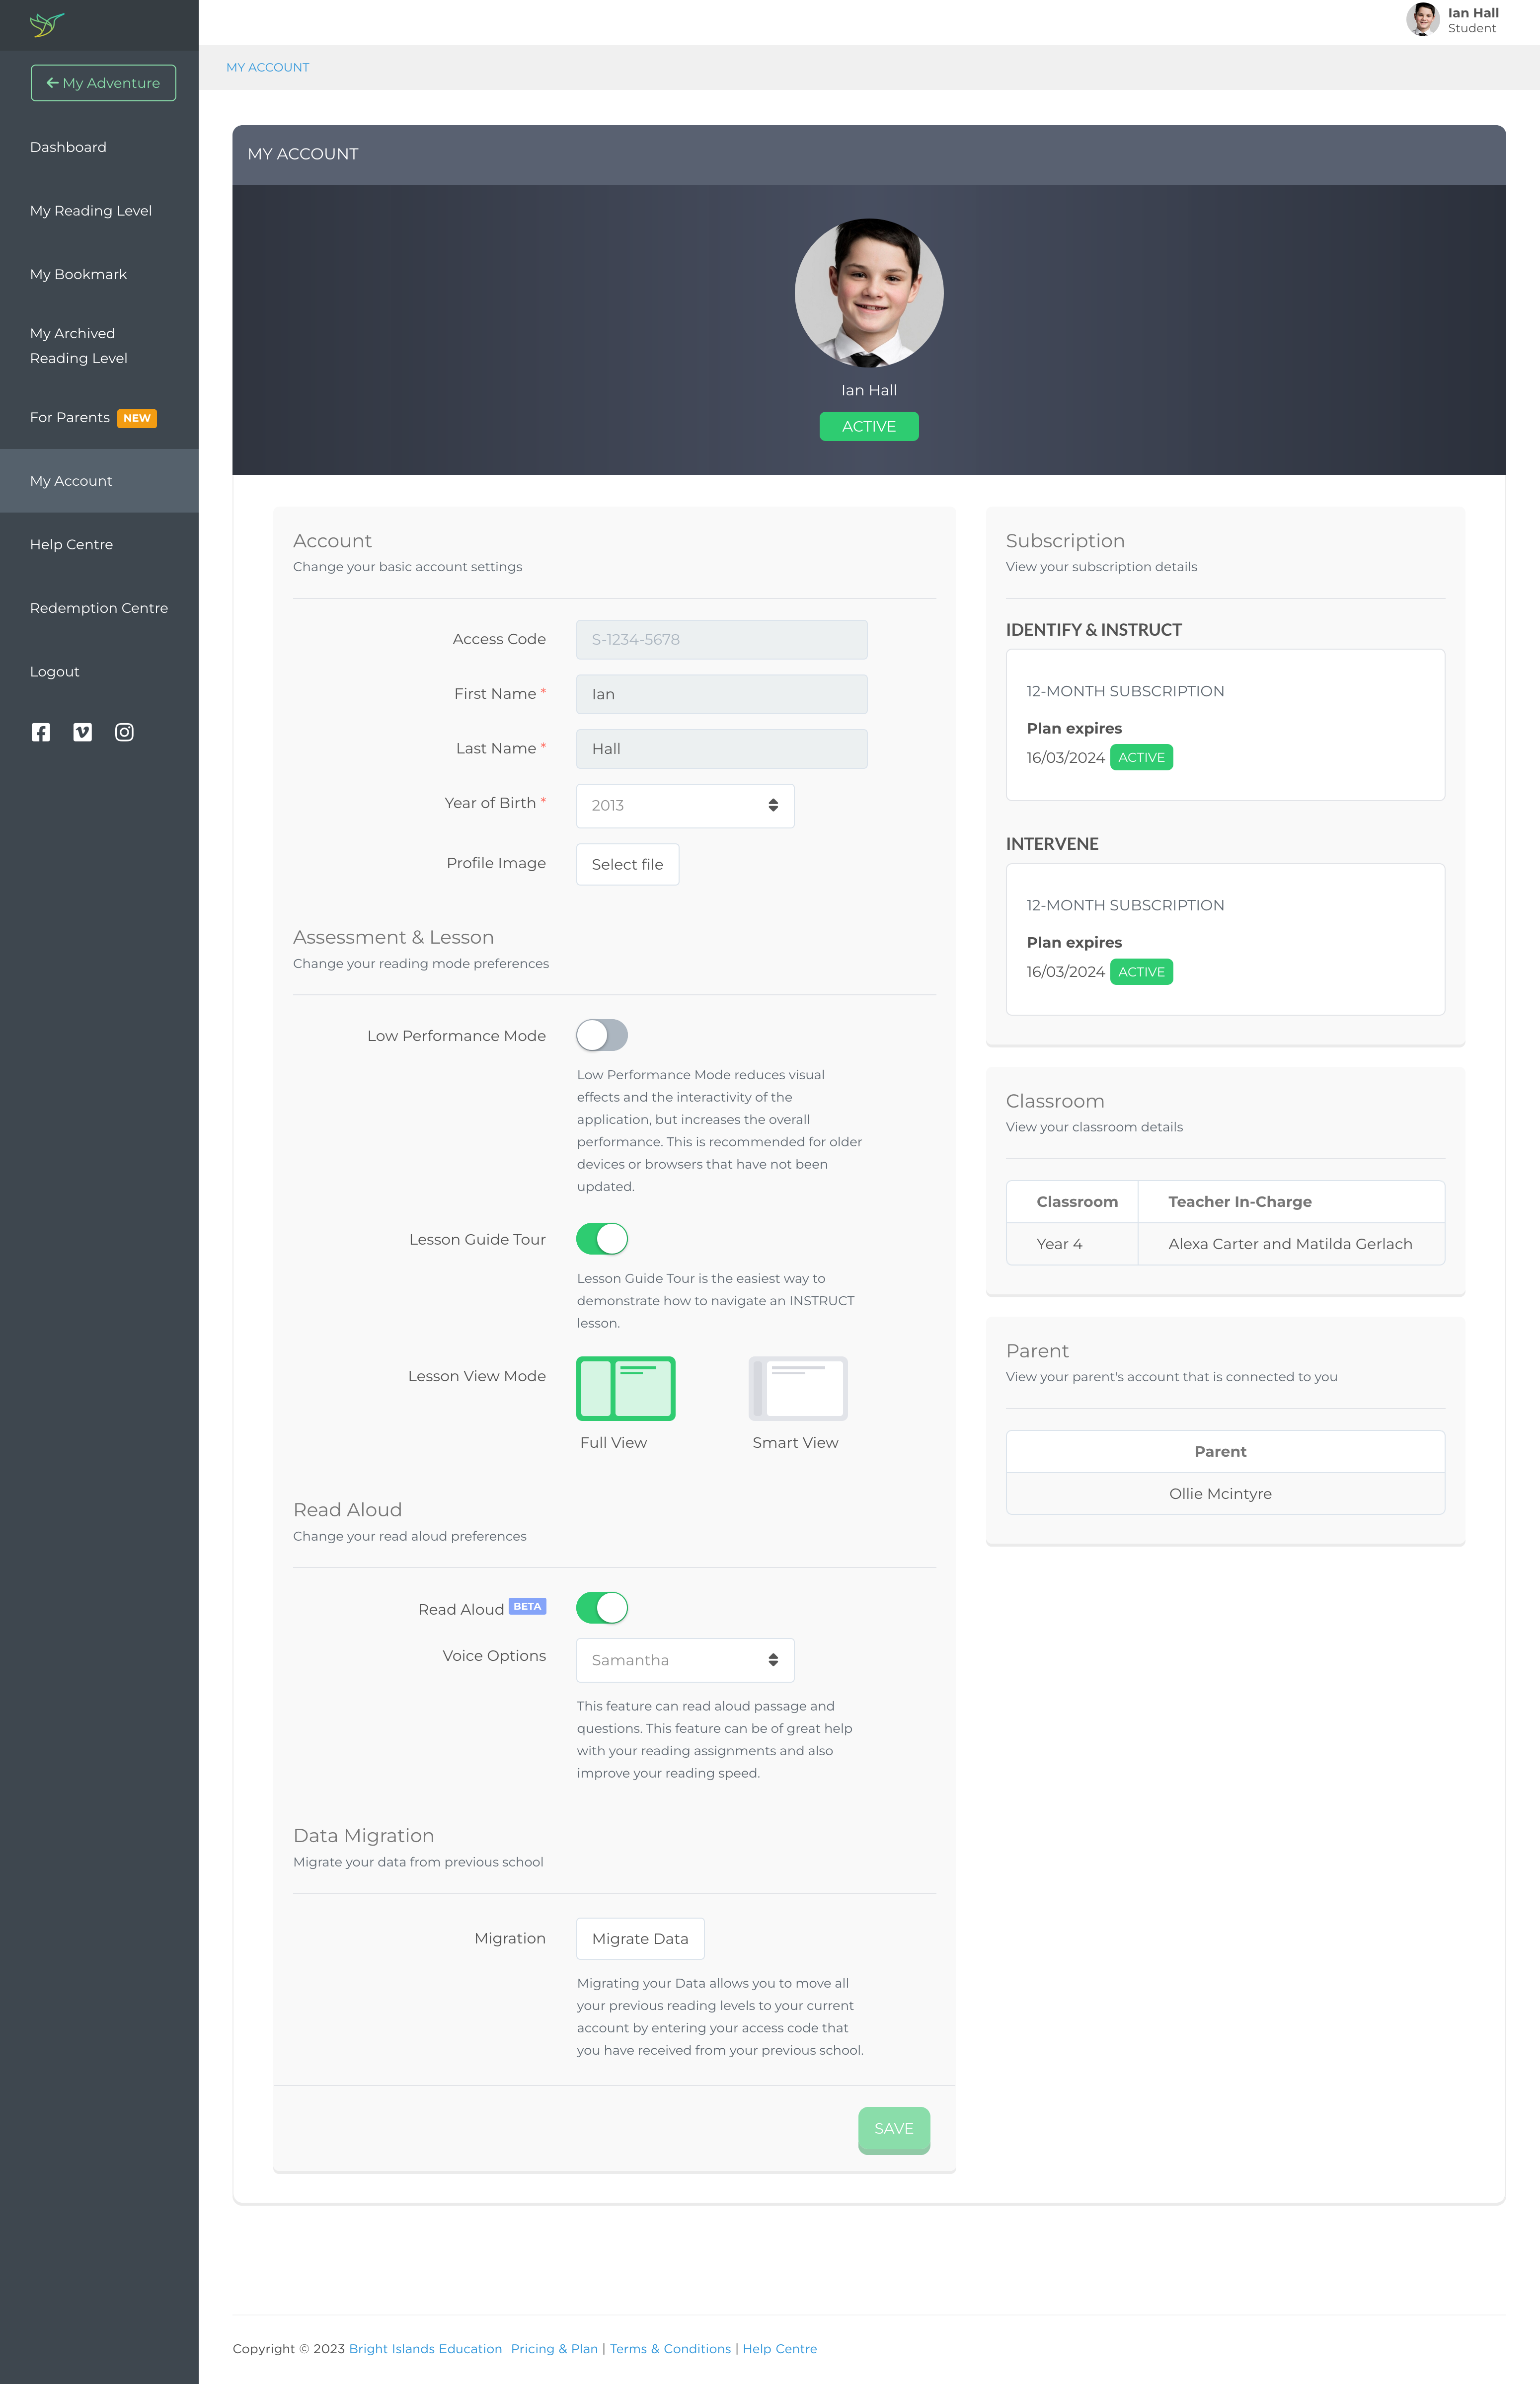Click the large Ian Hall profile photo
The width and height of the screenshot is (1540, 2384).
pyautogui.click(x=868, y=293)
